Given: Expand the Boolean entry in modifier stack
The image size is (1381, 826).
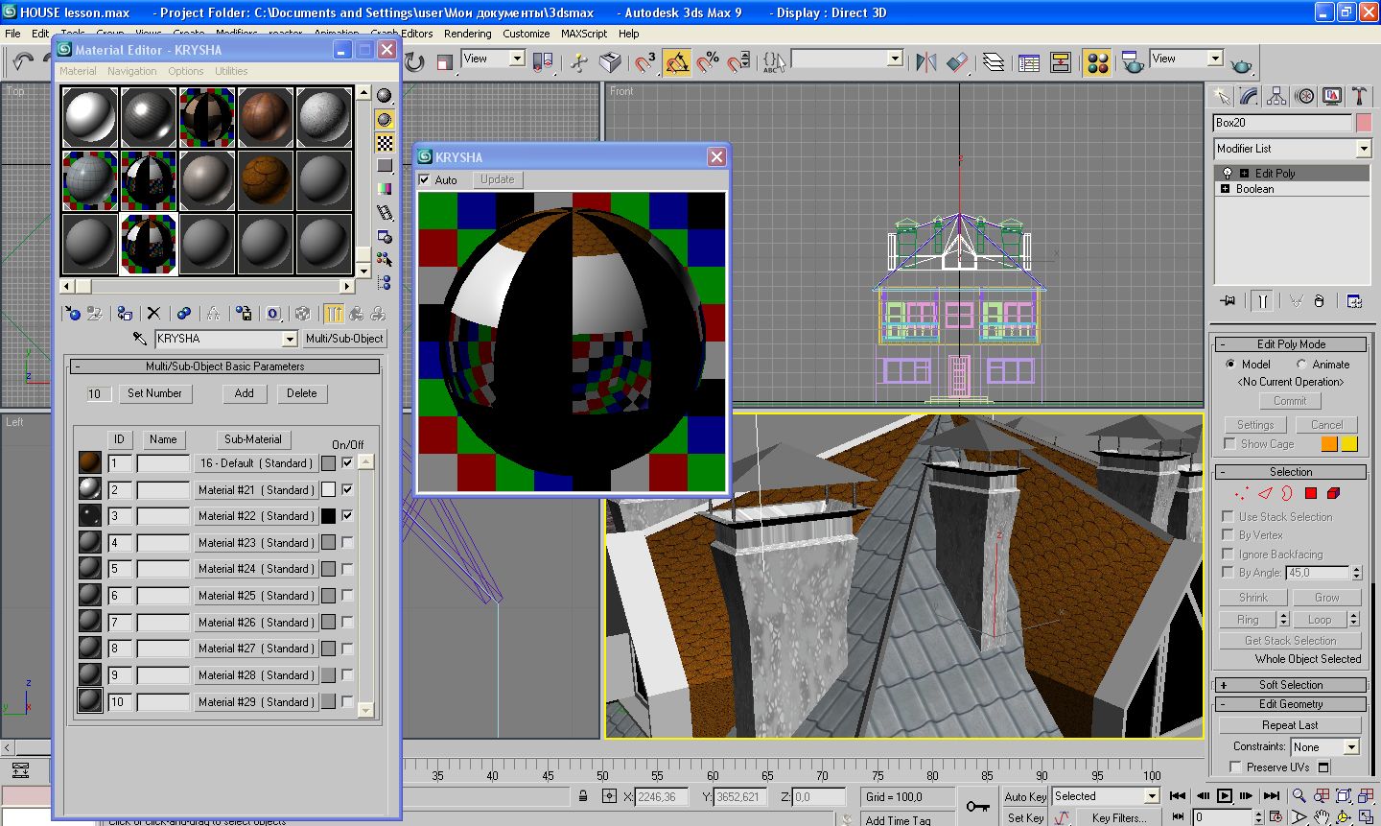Looking at the screenshot, I should pyautogui.click(x=1225, y=189).
